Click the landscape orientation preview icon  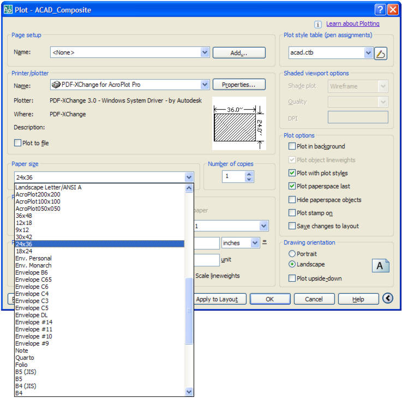(380, 265)
